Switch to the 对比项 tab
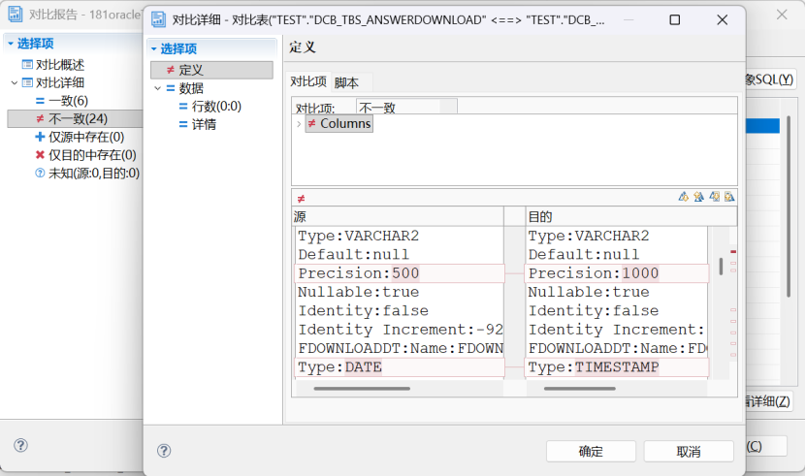 click(x=308, y=81)
